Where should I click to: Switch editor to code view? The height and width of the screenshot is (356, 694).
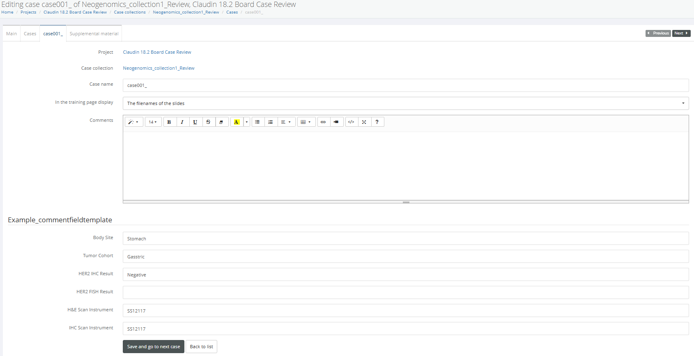pos(351,122)
